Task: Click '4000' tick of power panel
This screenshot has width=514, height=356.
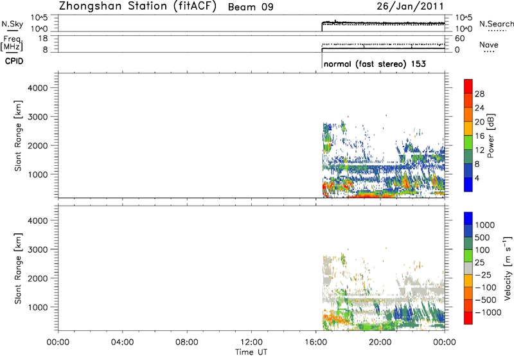Action: (x=38, y=88)
